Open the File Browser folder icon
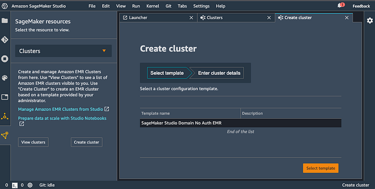The height and width of the screenshot is (189, 375). click(5, 21)
